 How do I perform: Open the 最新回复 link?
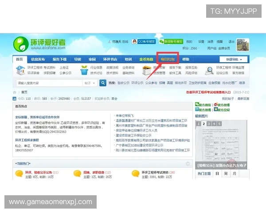coord(243,99)
